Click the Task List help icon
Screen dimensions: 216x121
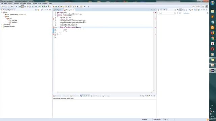(208, 13)
